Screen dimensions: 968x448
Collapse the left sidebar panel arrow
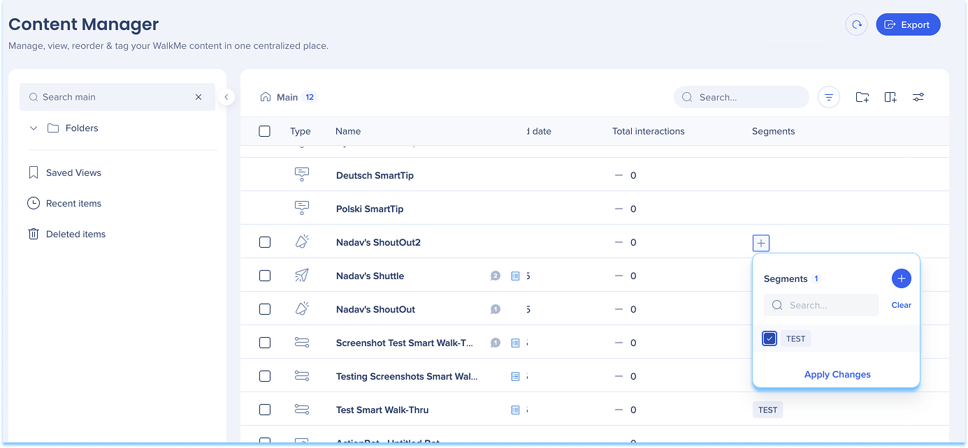click(x=226, y=97)
